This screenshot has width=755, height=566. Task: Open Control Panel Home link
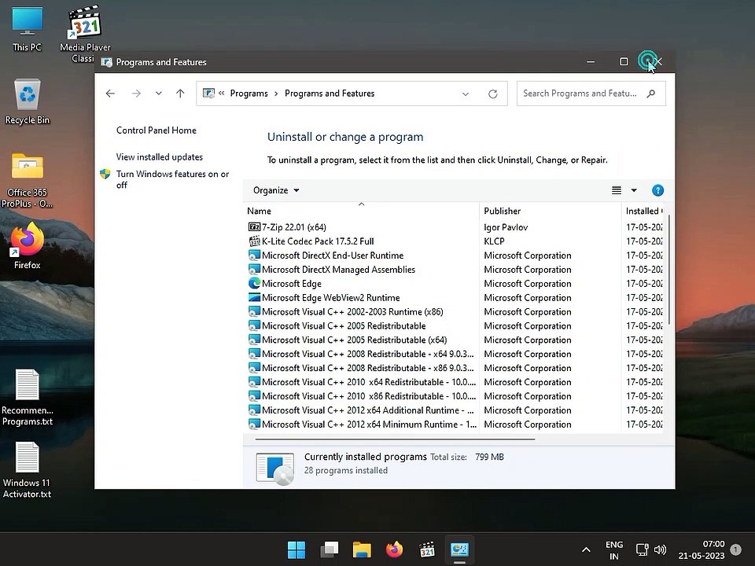[x=156, y=130]
